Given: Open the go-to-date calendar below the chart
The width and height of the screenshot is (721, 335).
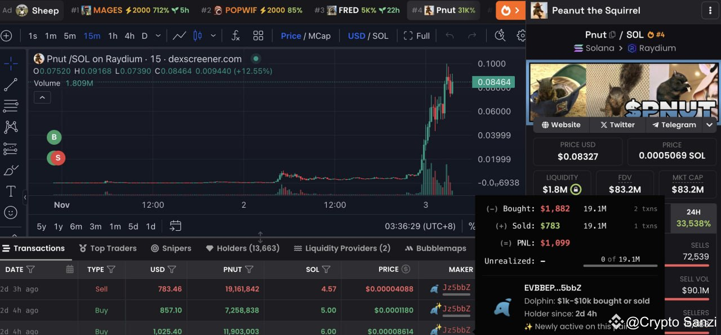Looking at the screenshot, I should pos(176,226).
